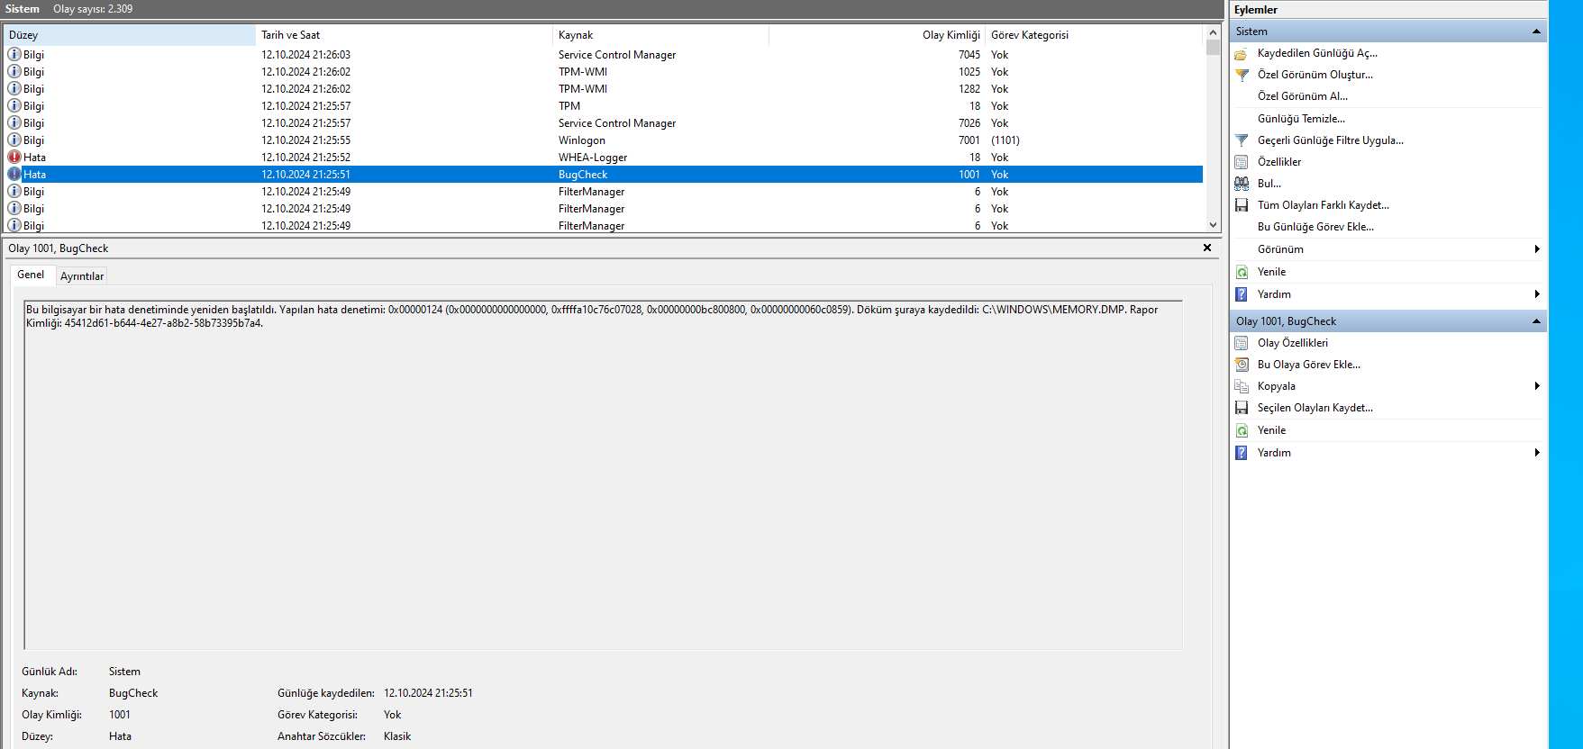Click Seçilen Olayları Kaydet action
The image size is (1583, 749).
point(1315,408)
